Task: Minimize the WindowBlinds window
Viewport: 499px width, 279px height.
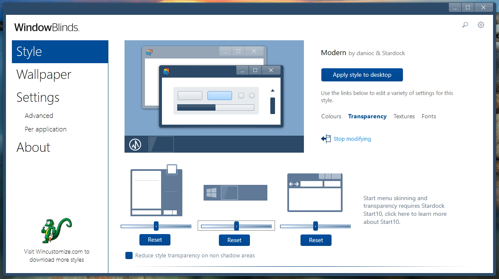Action: click(x=455, y=8)
